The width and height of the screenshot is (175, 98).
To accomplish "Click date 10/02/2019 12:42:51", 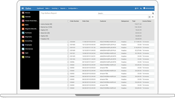I will click(89, 56).
